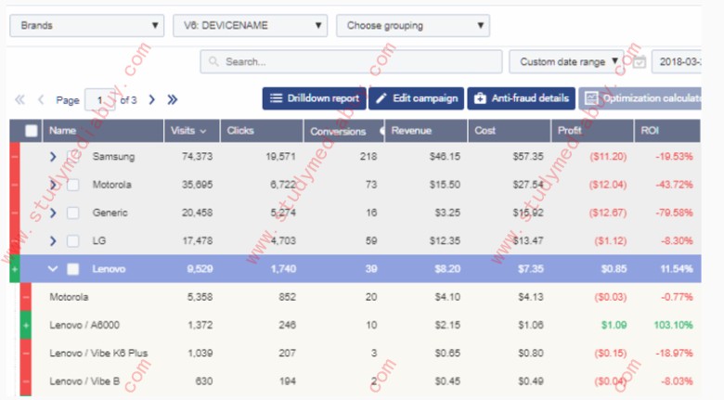Open the Choose grouping dropdown
Image resolution: width=724 pixels, height=400 pixels.
click(413, 25)
